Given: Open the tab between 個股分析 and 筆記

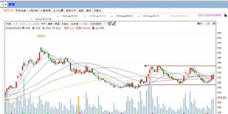Looking at the screenshot, I should [x=81, y=11].
